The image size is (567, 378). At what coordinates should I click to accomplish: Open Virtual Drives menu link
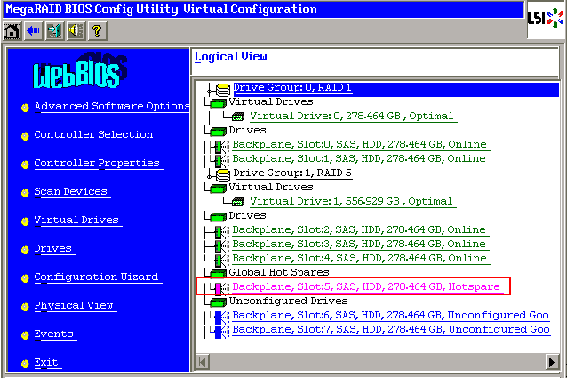click(x=76, y=221)
